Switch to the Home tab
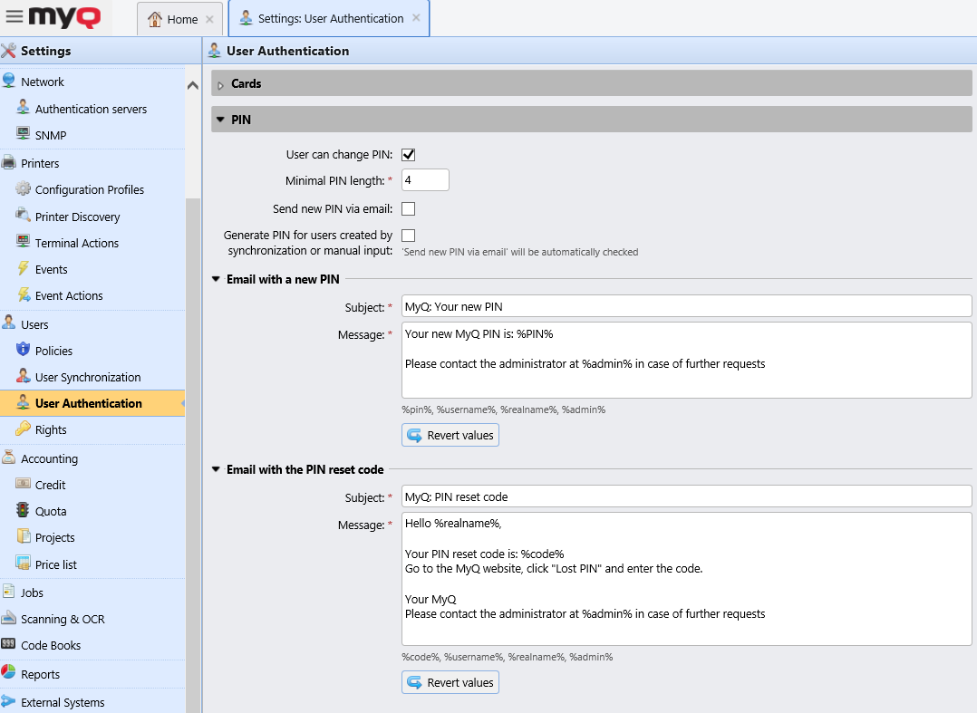Image resolution: width=977 pixels, height=713 pixels. (179, 18)
